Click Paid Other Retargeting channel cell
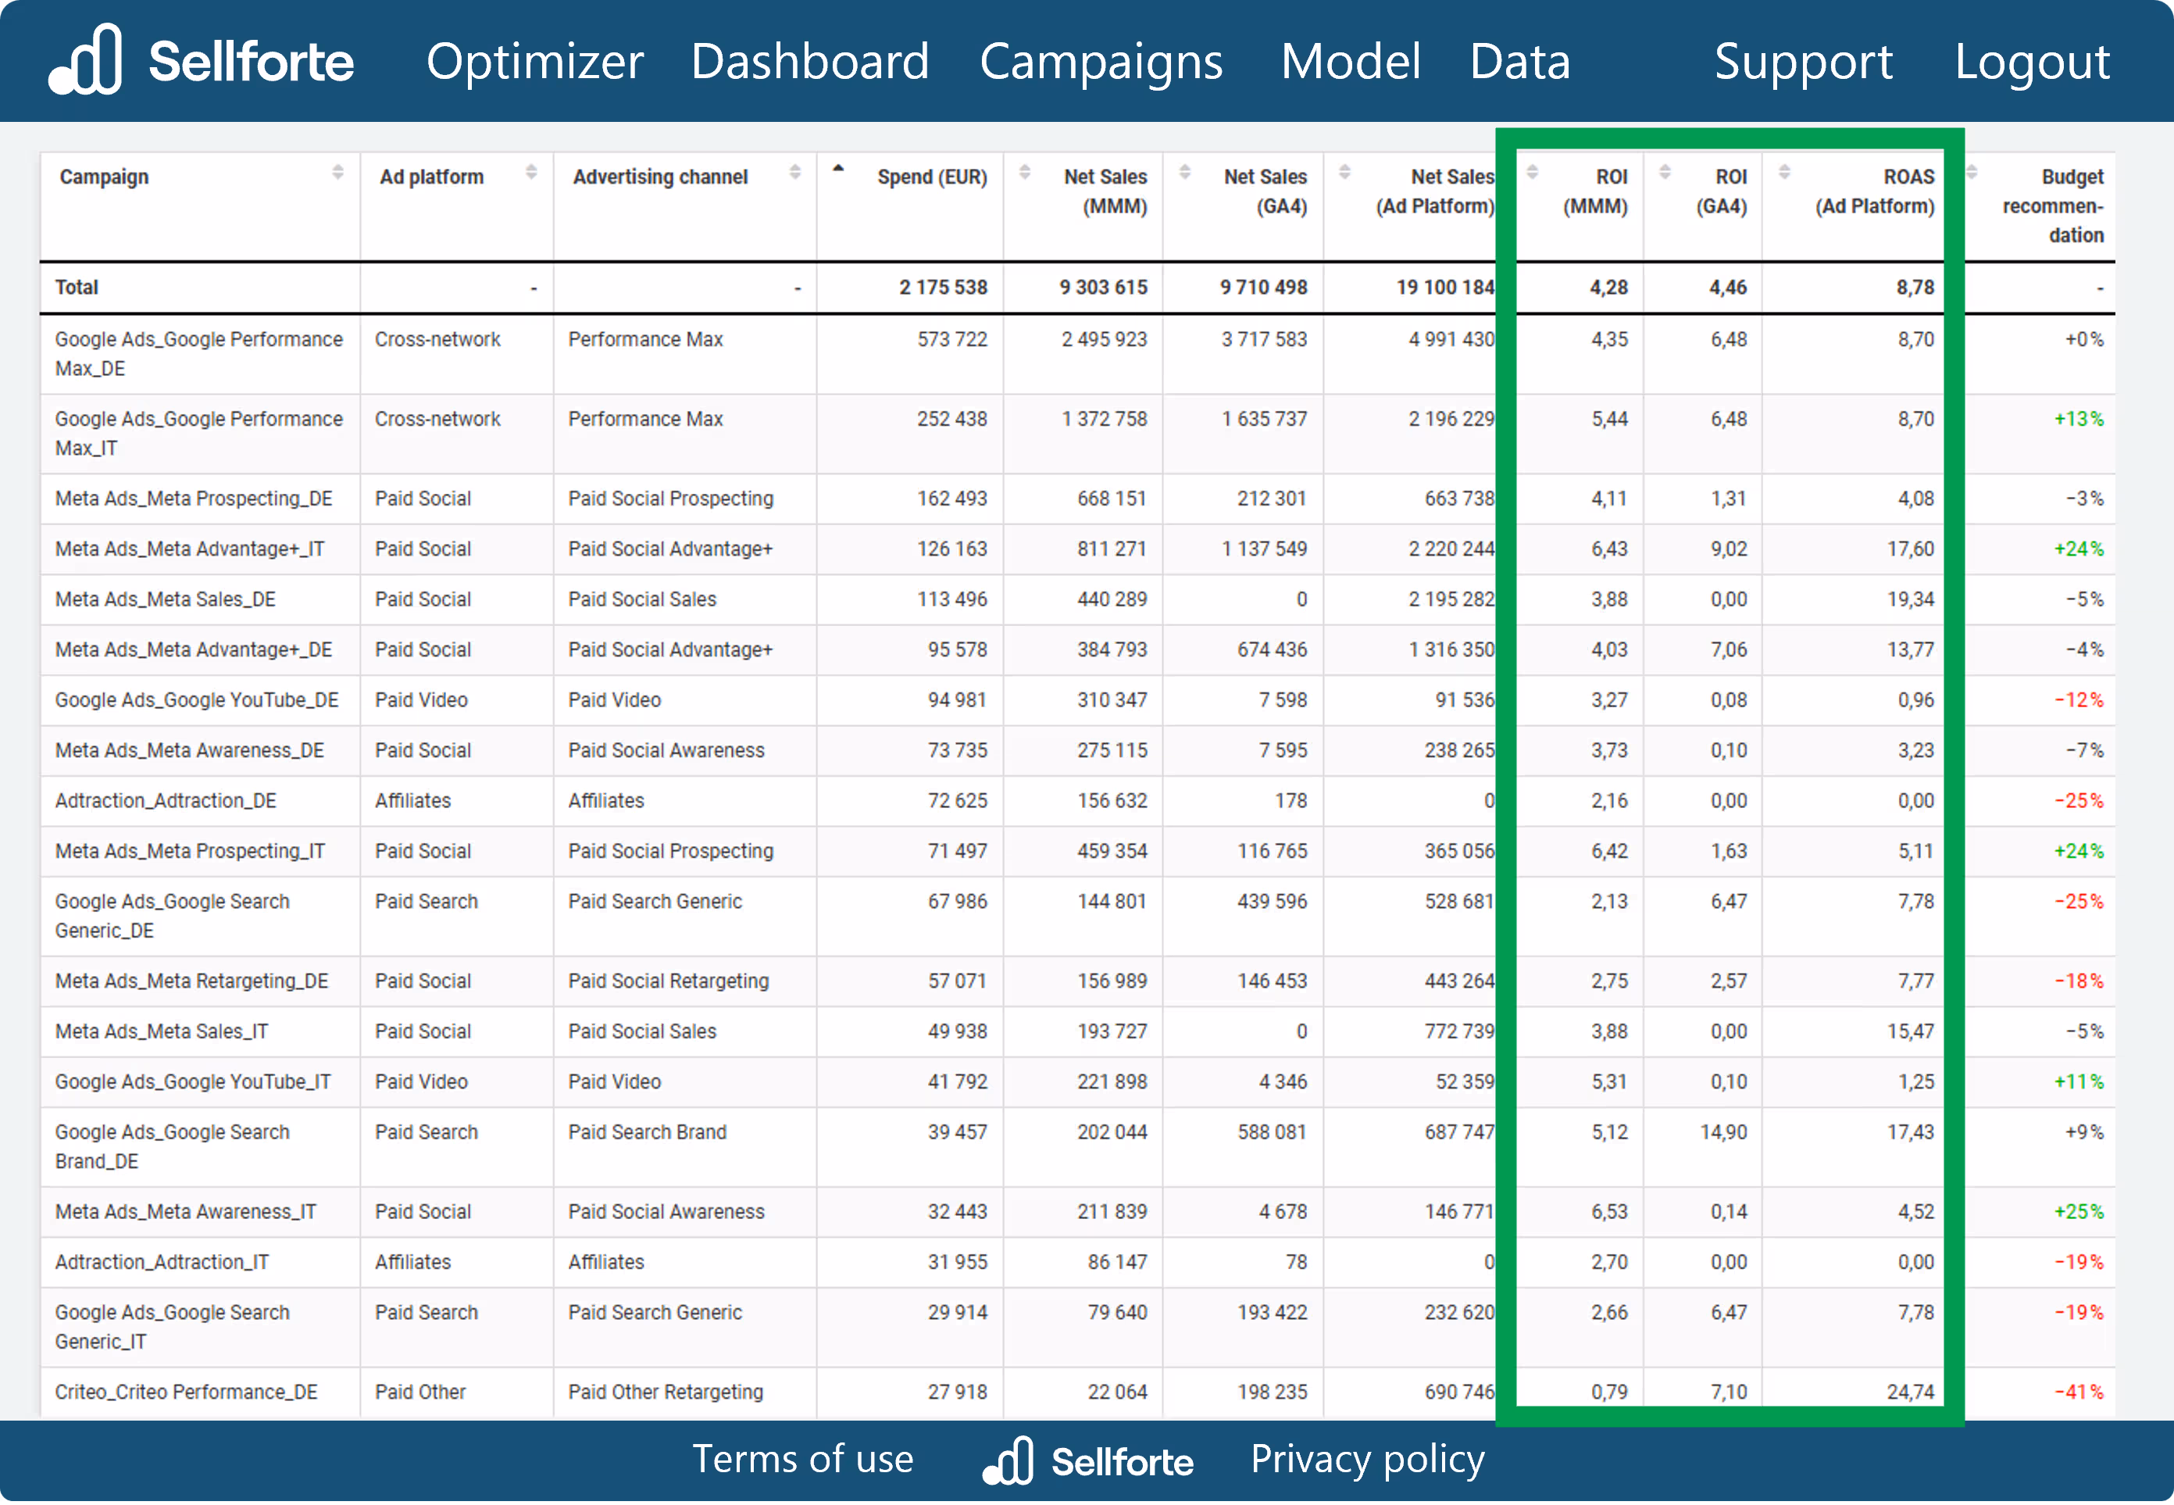Screen dimensions: 2174x1505 tap(666, 1392)
